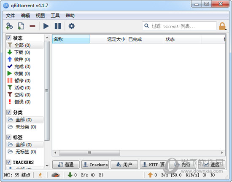Select the 做种 (0) seeding filter
This screenshot has height=182, width=232.
(25, 59)
